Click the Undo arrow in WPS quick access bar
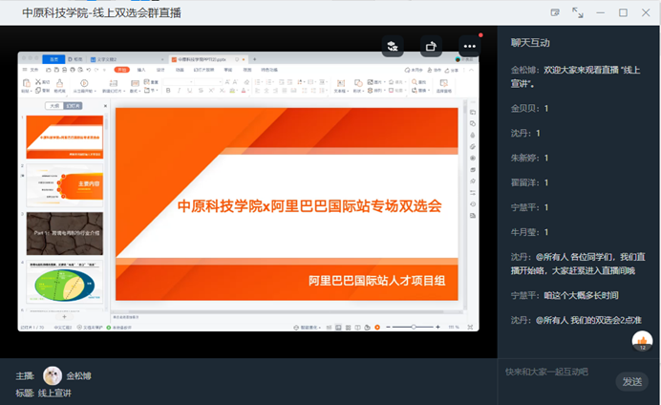 [89, 70]
